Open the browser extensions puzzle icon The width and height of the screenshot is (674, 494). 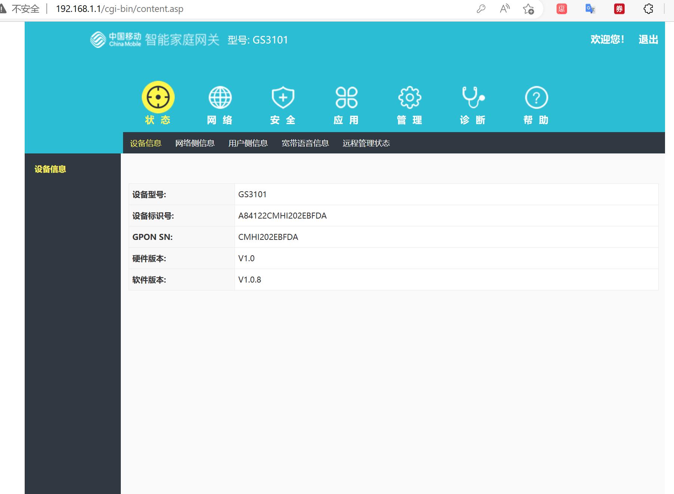click(x=648, y=9)
